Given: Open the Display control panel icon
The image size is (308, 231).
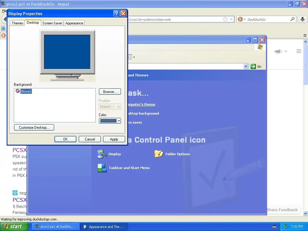Looking at the screenshot, I should 102,154.
